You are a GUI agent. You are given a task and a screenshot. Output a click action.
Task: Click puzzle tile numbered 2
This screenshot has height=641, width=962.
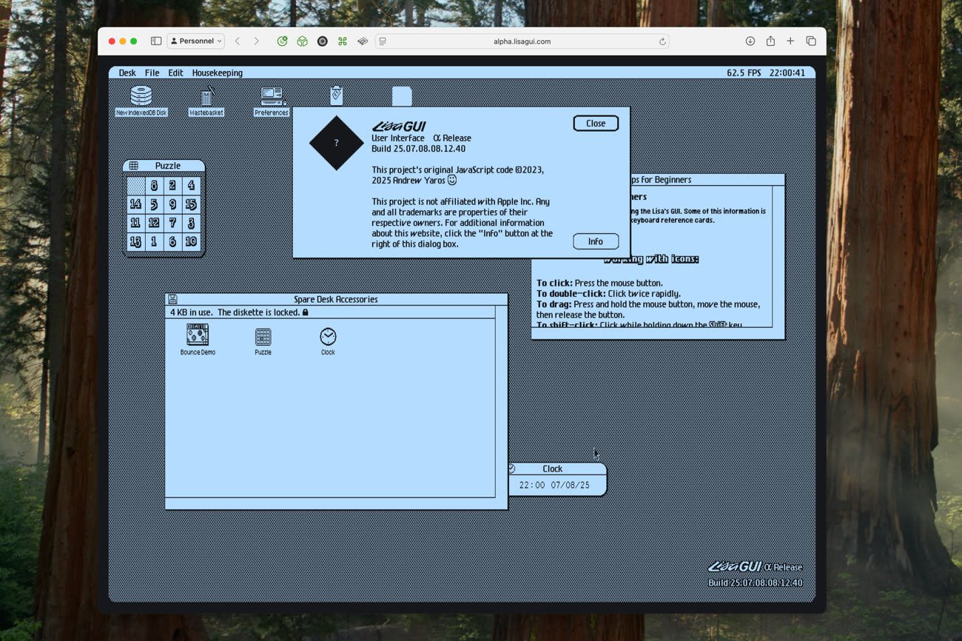coord(172,186)
